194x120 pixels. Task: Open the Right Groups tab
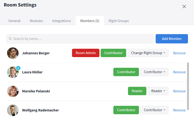point(119,21)
